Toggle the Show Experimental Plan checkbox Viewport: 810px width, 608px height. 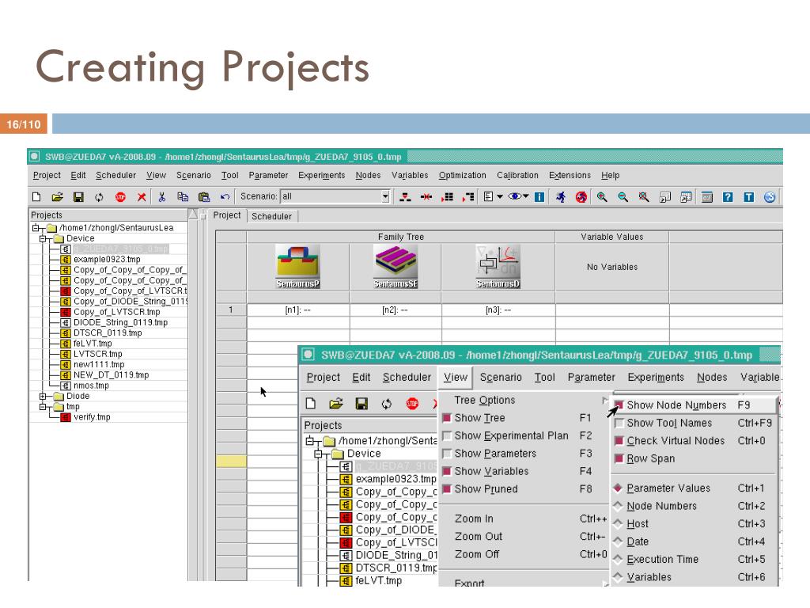pos(447,436)
